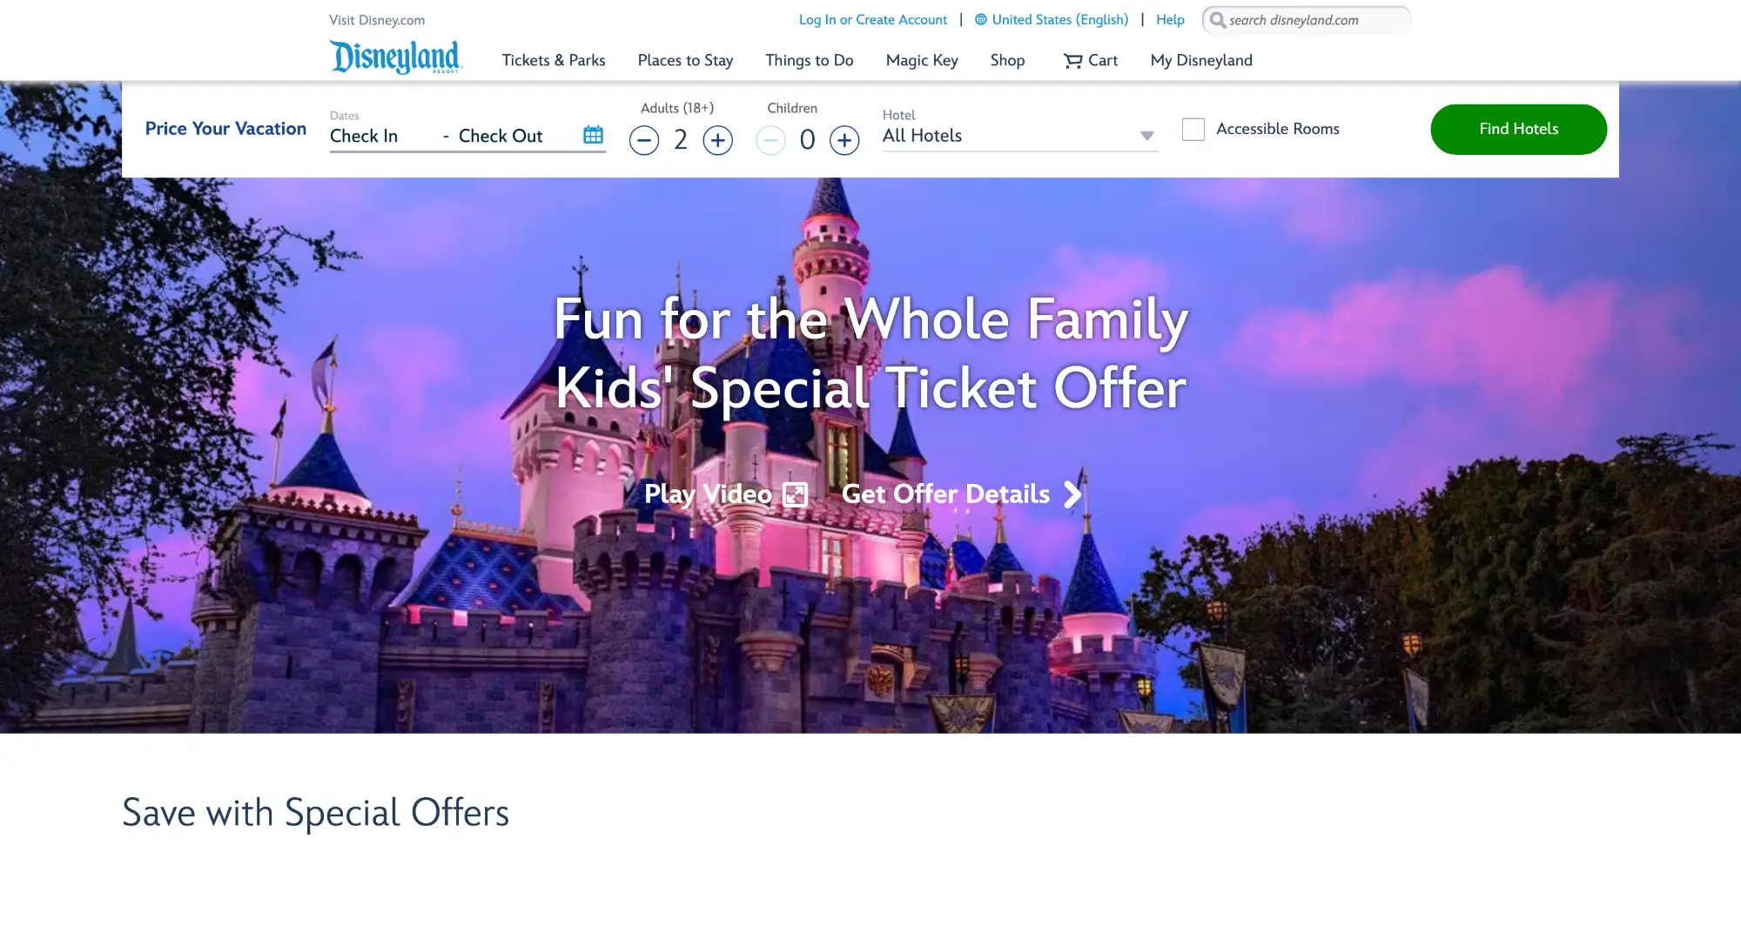Expand the All Hotels dropdown

coord(1020,136)
